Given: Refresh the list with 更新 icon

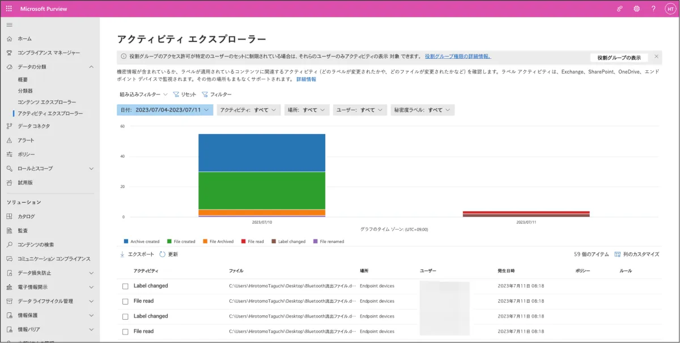Looking at the screenshot, I should tap(163, 255).
